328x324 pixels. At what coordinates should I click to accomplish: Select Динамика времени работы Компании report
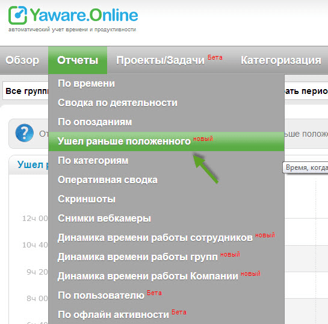point(166,276)
